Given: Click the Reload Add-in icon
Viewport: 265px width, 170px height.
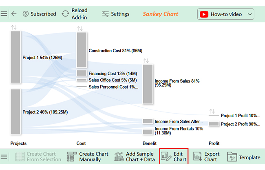Looking at the screenshot, I should 65,14.
